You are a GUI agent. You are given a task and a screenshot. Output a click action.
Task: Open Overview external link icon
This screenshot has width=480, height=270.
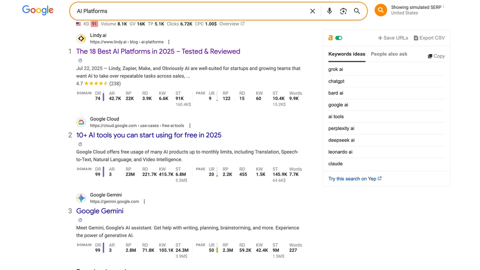tap(243, 24)
